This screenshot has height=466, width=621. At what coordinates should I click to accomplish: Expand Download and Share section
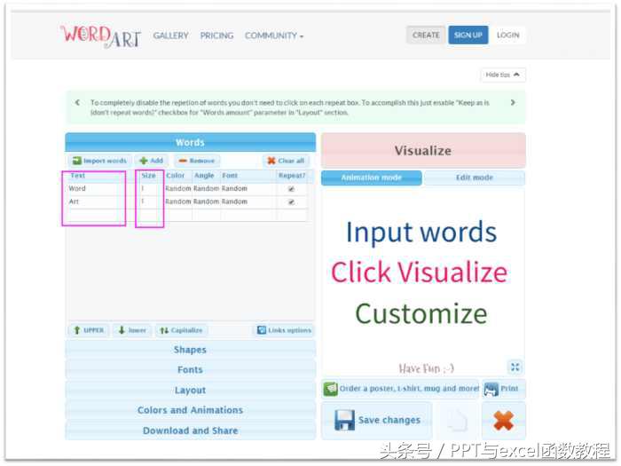190,430
